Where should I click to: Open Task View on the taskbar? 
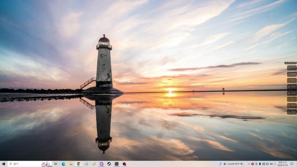(x=55, y=164)
